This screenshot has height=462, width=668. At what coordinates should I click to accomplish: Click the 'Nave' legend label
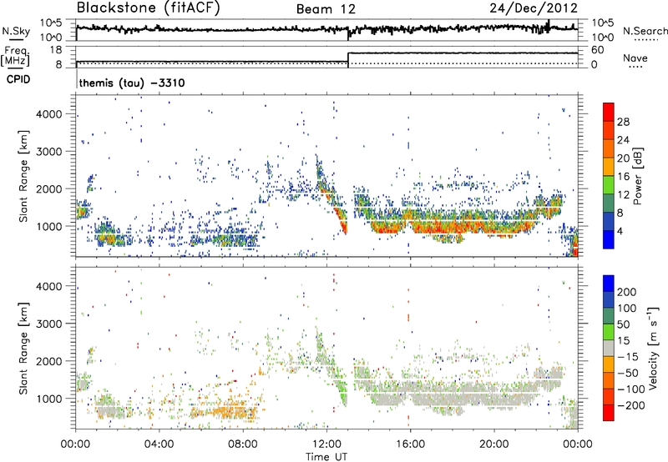635,58
